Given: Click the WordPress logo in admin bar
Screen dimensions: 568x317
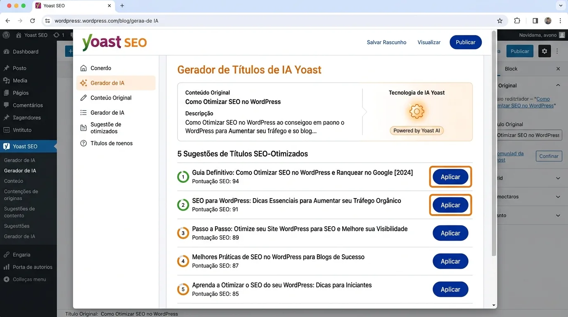Looking at the screenshot, I should pos(6,35).
